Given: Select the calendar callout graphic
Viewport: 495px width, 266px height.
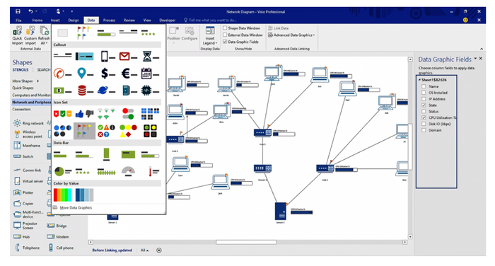Looking at the screenshot, I should pos(150,74).
